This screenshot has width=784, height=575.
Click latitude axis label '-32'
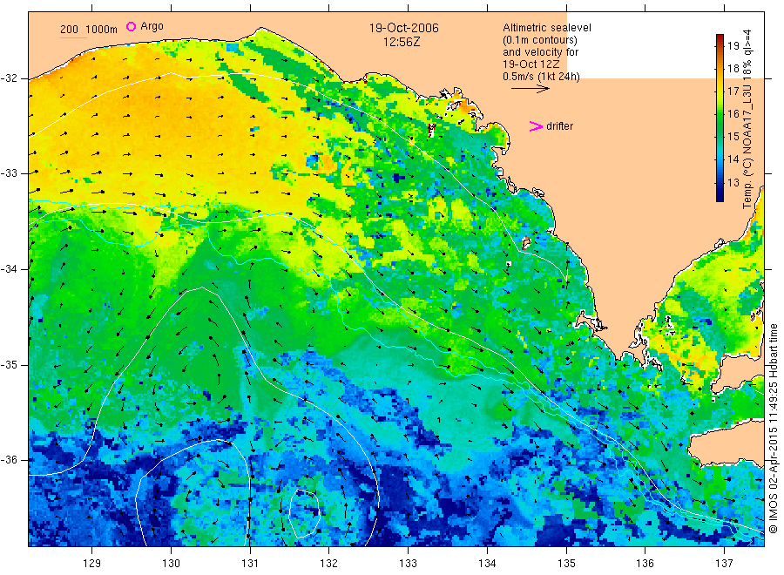(x=9, y=78)
